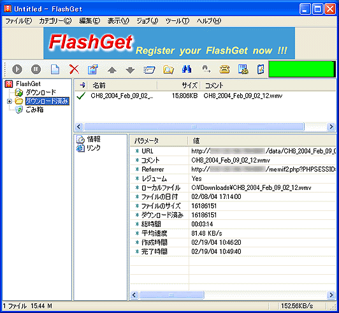
Task: Click the details pane scrollbar thumb
Action: click(x=171, y=295)
